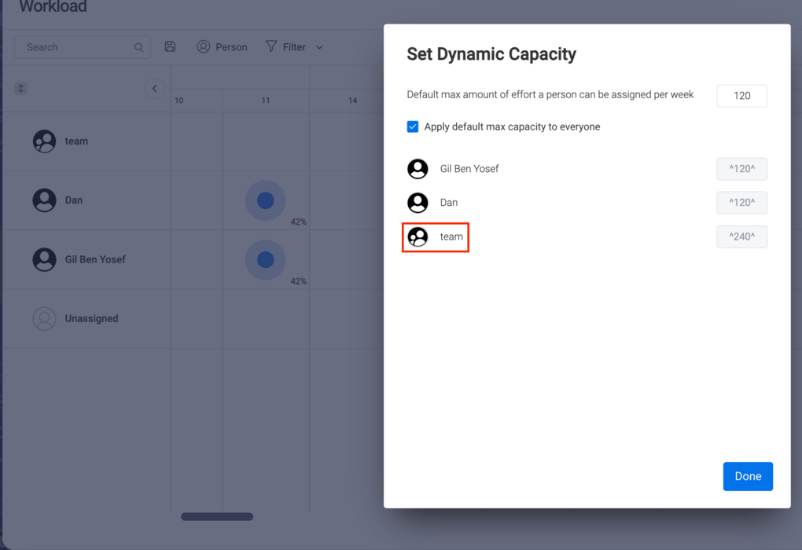The height and width of the screenshot is (550, 802).
Task: Click Dan's 42% workload bubble
Action: tap(266, 200)
